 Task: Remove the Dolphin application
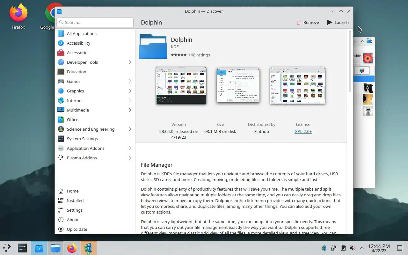point(308,22)
